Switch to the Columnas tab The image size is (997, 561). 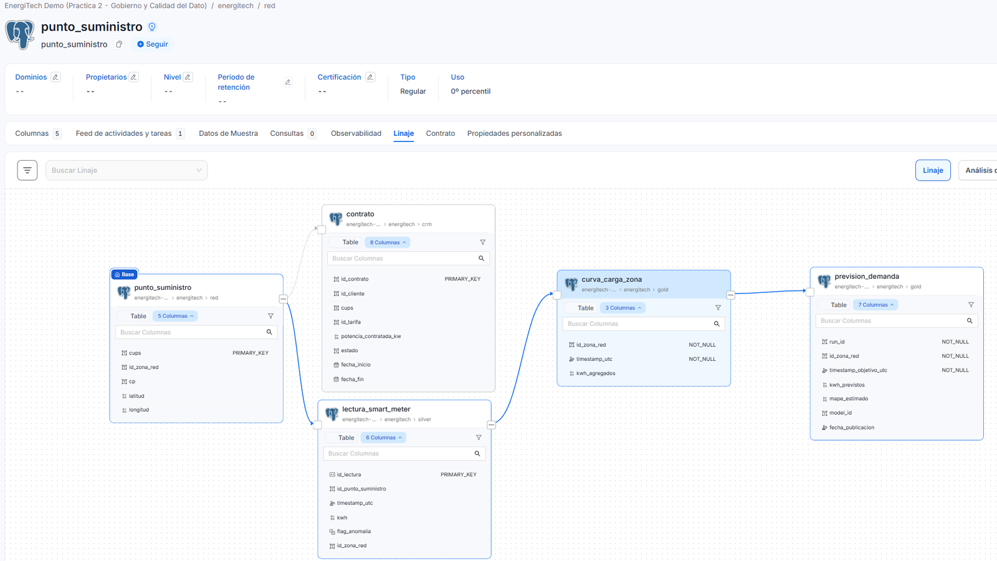pos(38,133)
